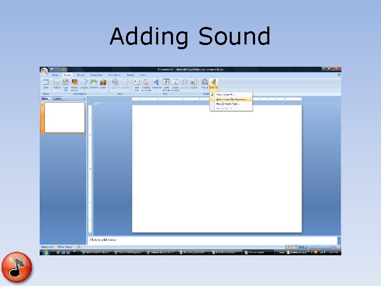Click the Symbol icon
The image size is (381, 286).
[185, 82]
